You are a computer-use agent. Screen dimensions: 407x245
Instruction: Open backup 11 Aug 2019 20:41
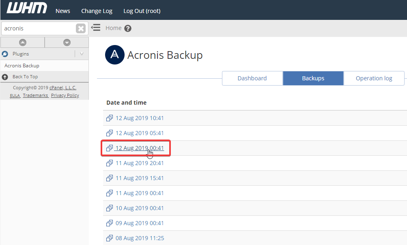tap(140, 163)
